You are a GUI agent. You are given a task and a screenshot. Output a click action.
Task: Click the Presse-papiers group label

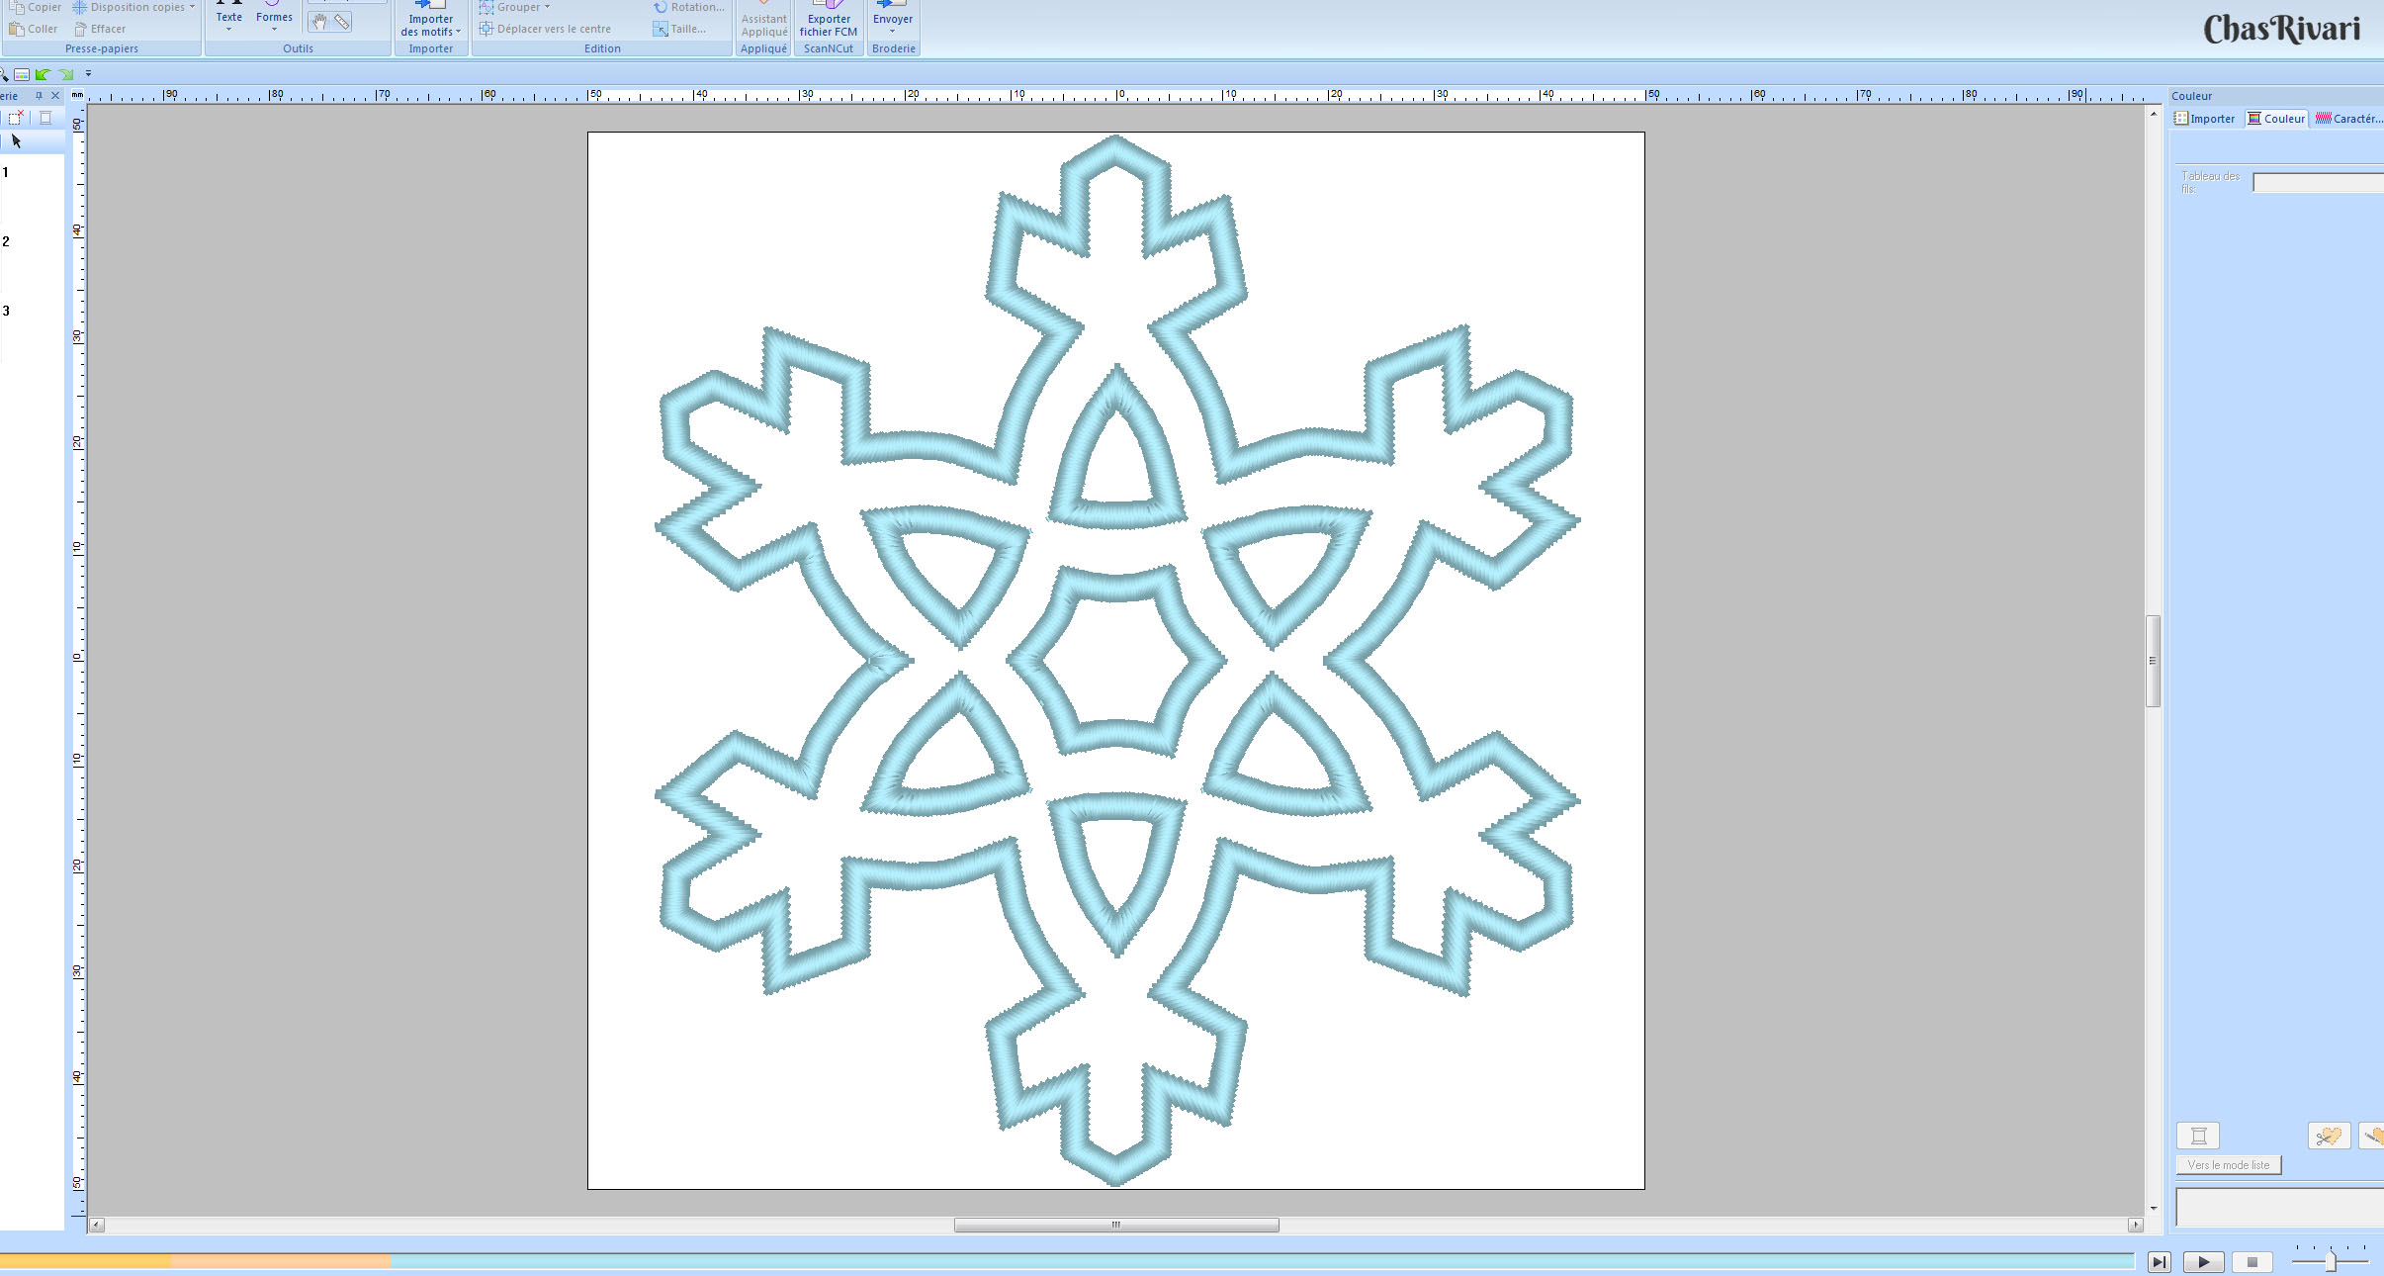[102, 48]
